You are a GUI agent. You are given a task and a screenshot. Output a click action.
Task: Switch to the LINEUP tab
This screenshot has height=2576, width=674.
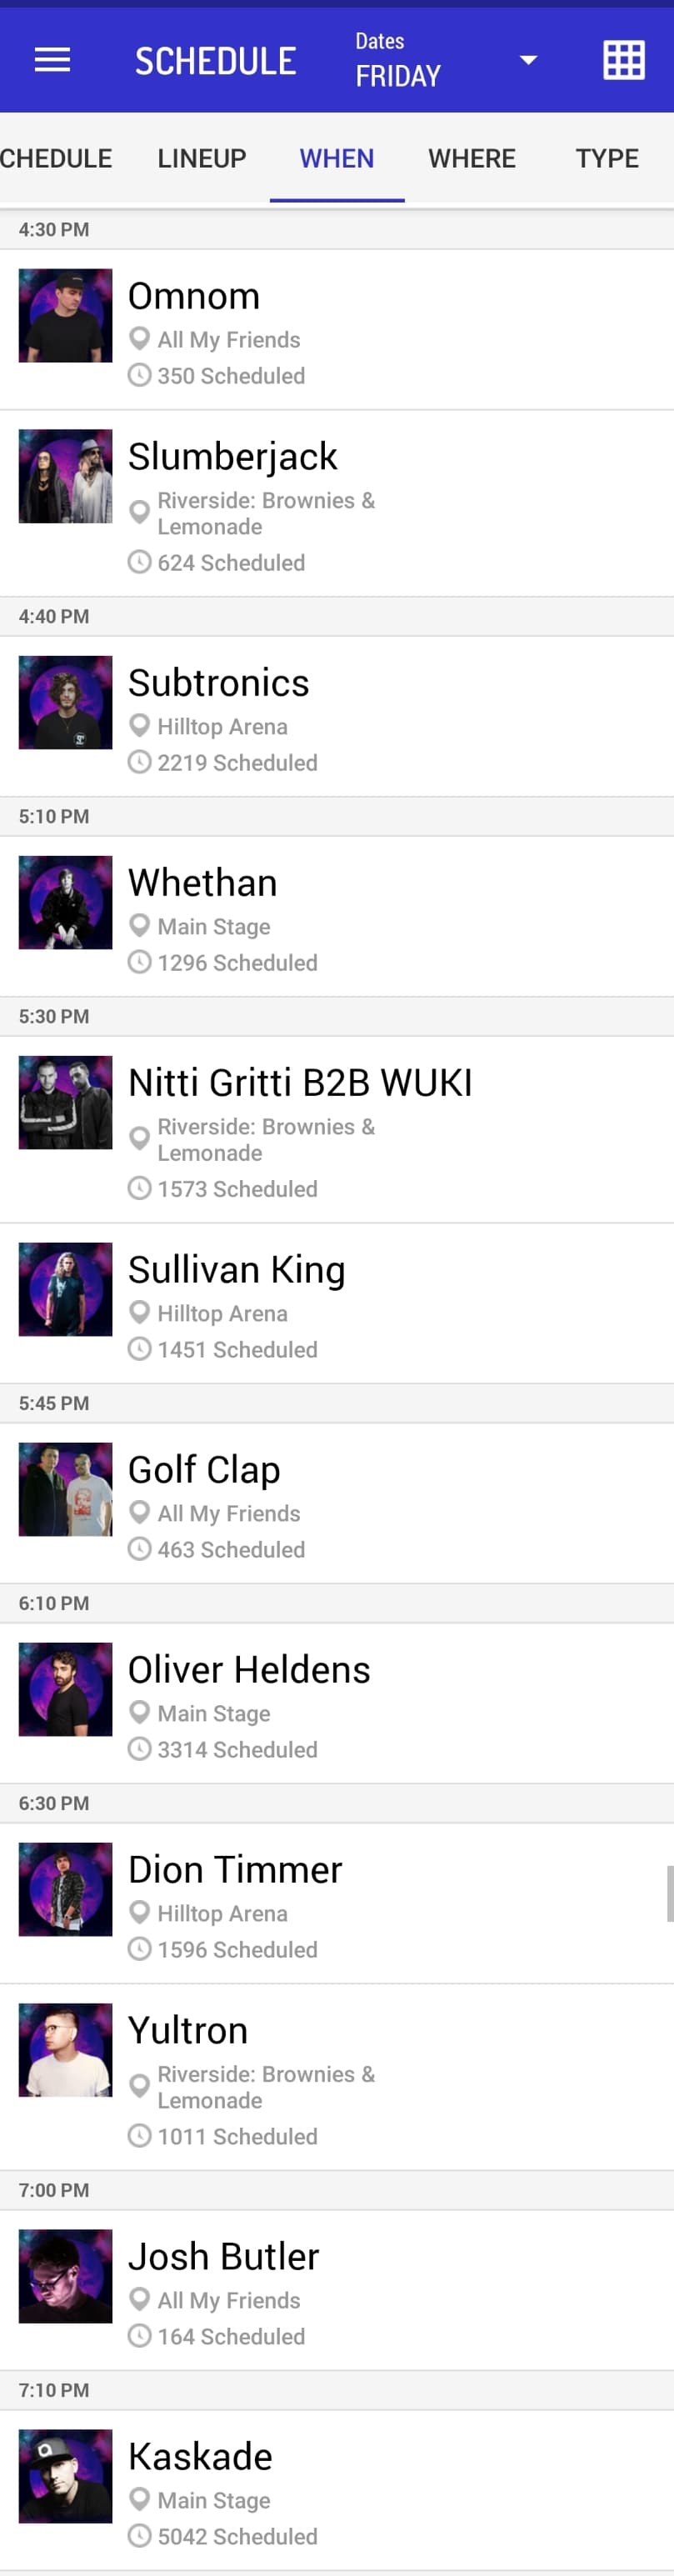pyautogui.click(x=202, y=159)
